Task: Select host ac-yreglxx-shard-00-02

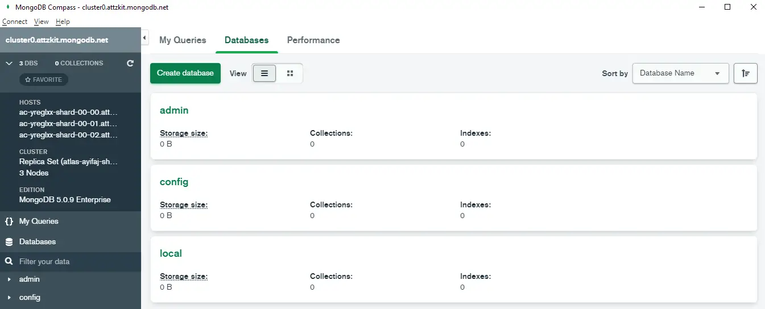Action: click(68, 135)
